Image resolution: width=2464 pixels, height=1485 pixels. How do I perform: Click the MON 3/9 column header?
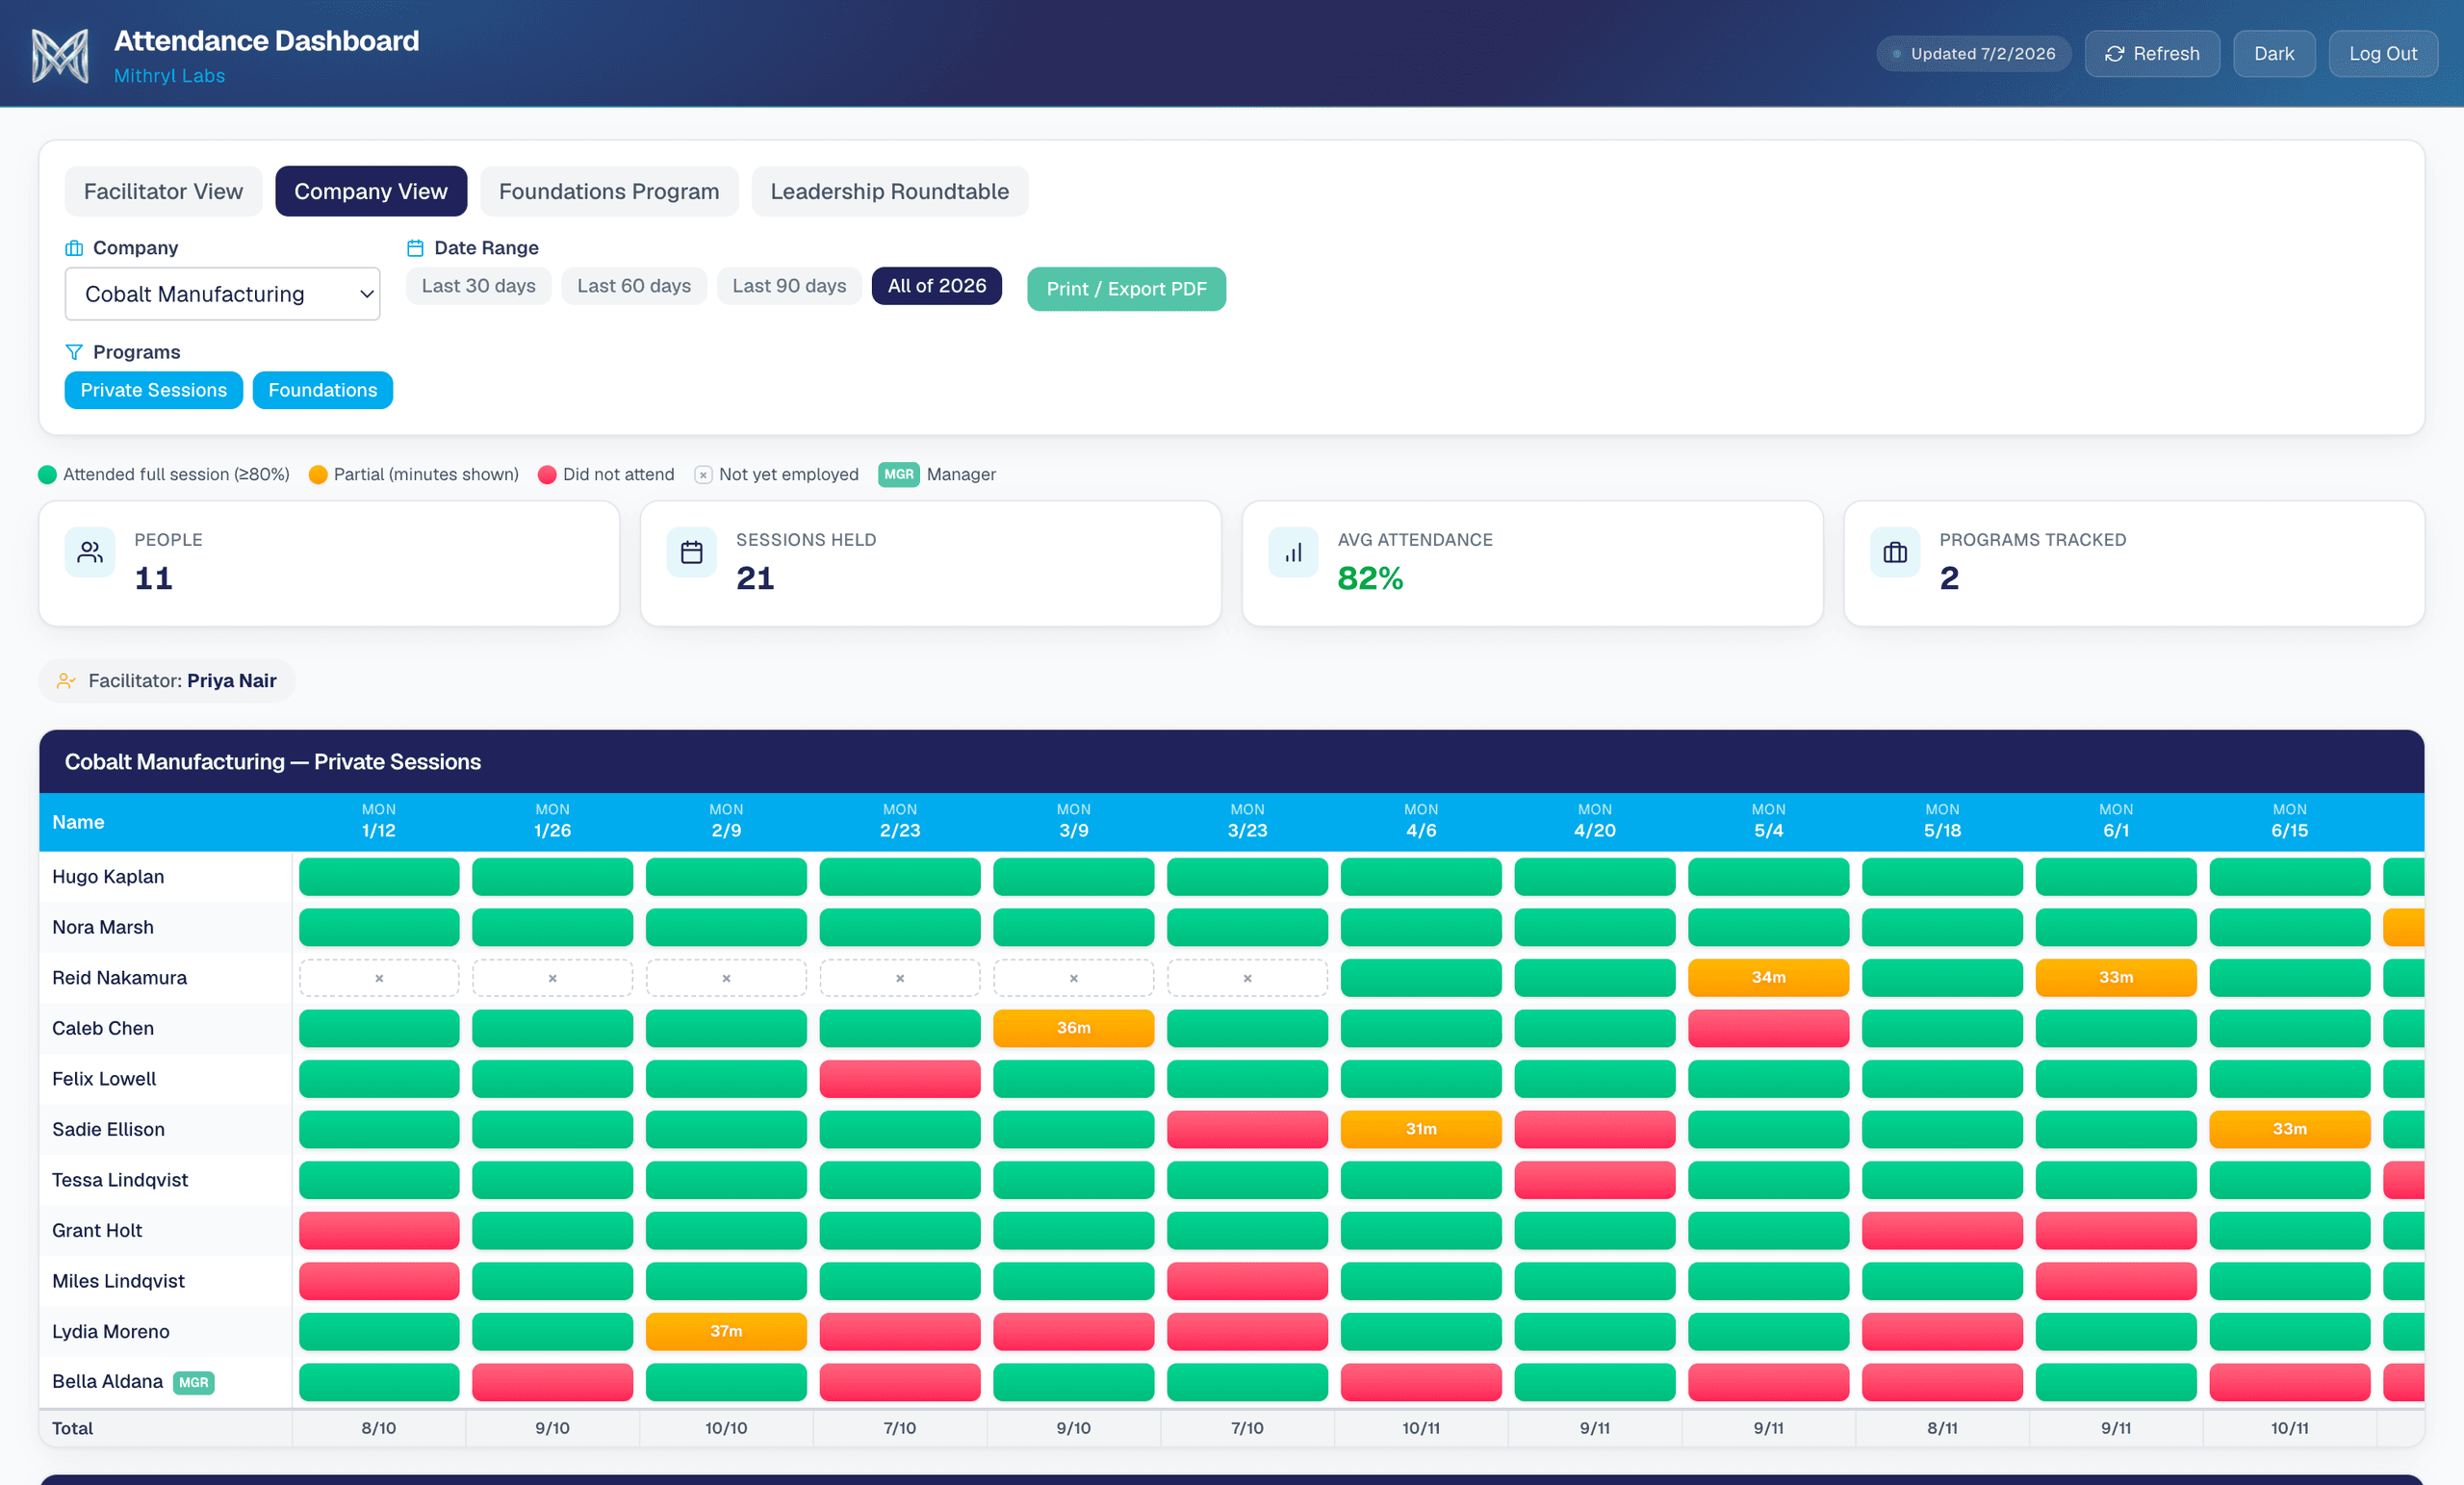(1073, 821)
